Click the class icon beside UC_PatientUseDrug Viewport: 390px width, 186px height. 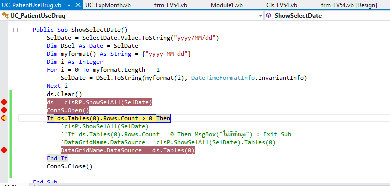tap(5, 16)
